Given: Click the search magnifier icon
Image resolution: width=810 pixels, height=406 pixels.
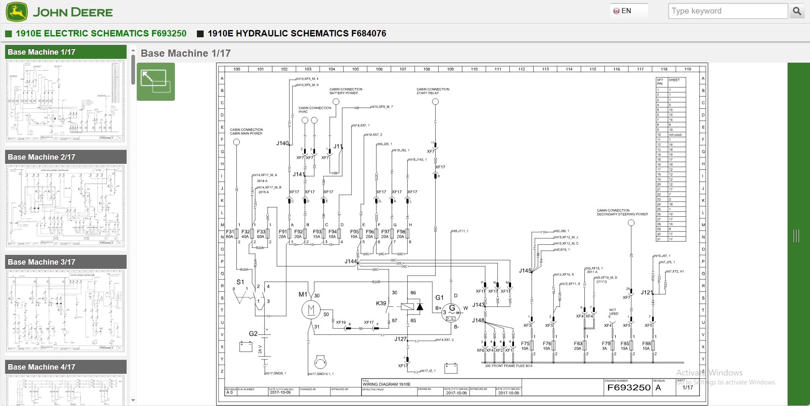Looking at the screenshot, I should [797, 11].
